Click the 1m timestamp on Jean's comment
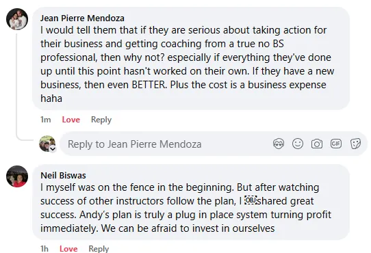This screenshot has width=371, height=253. pos(46,120)
